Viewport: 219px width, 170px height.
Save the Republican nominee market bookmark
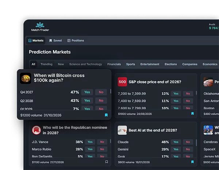click(x=107, y=162)
